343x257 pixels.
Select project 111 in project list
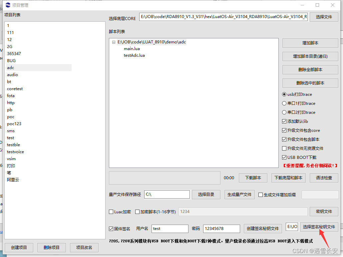pos(10,32)
